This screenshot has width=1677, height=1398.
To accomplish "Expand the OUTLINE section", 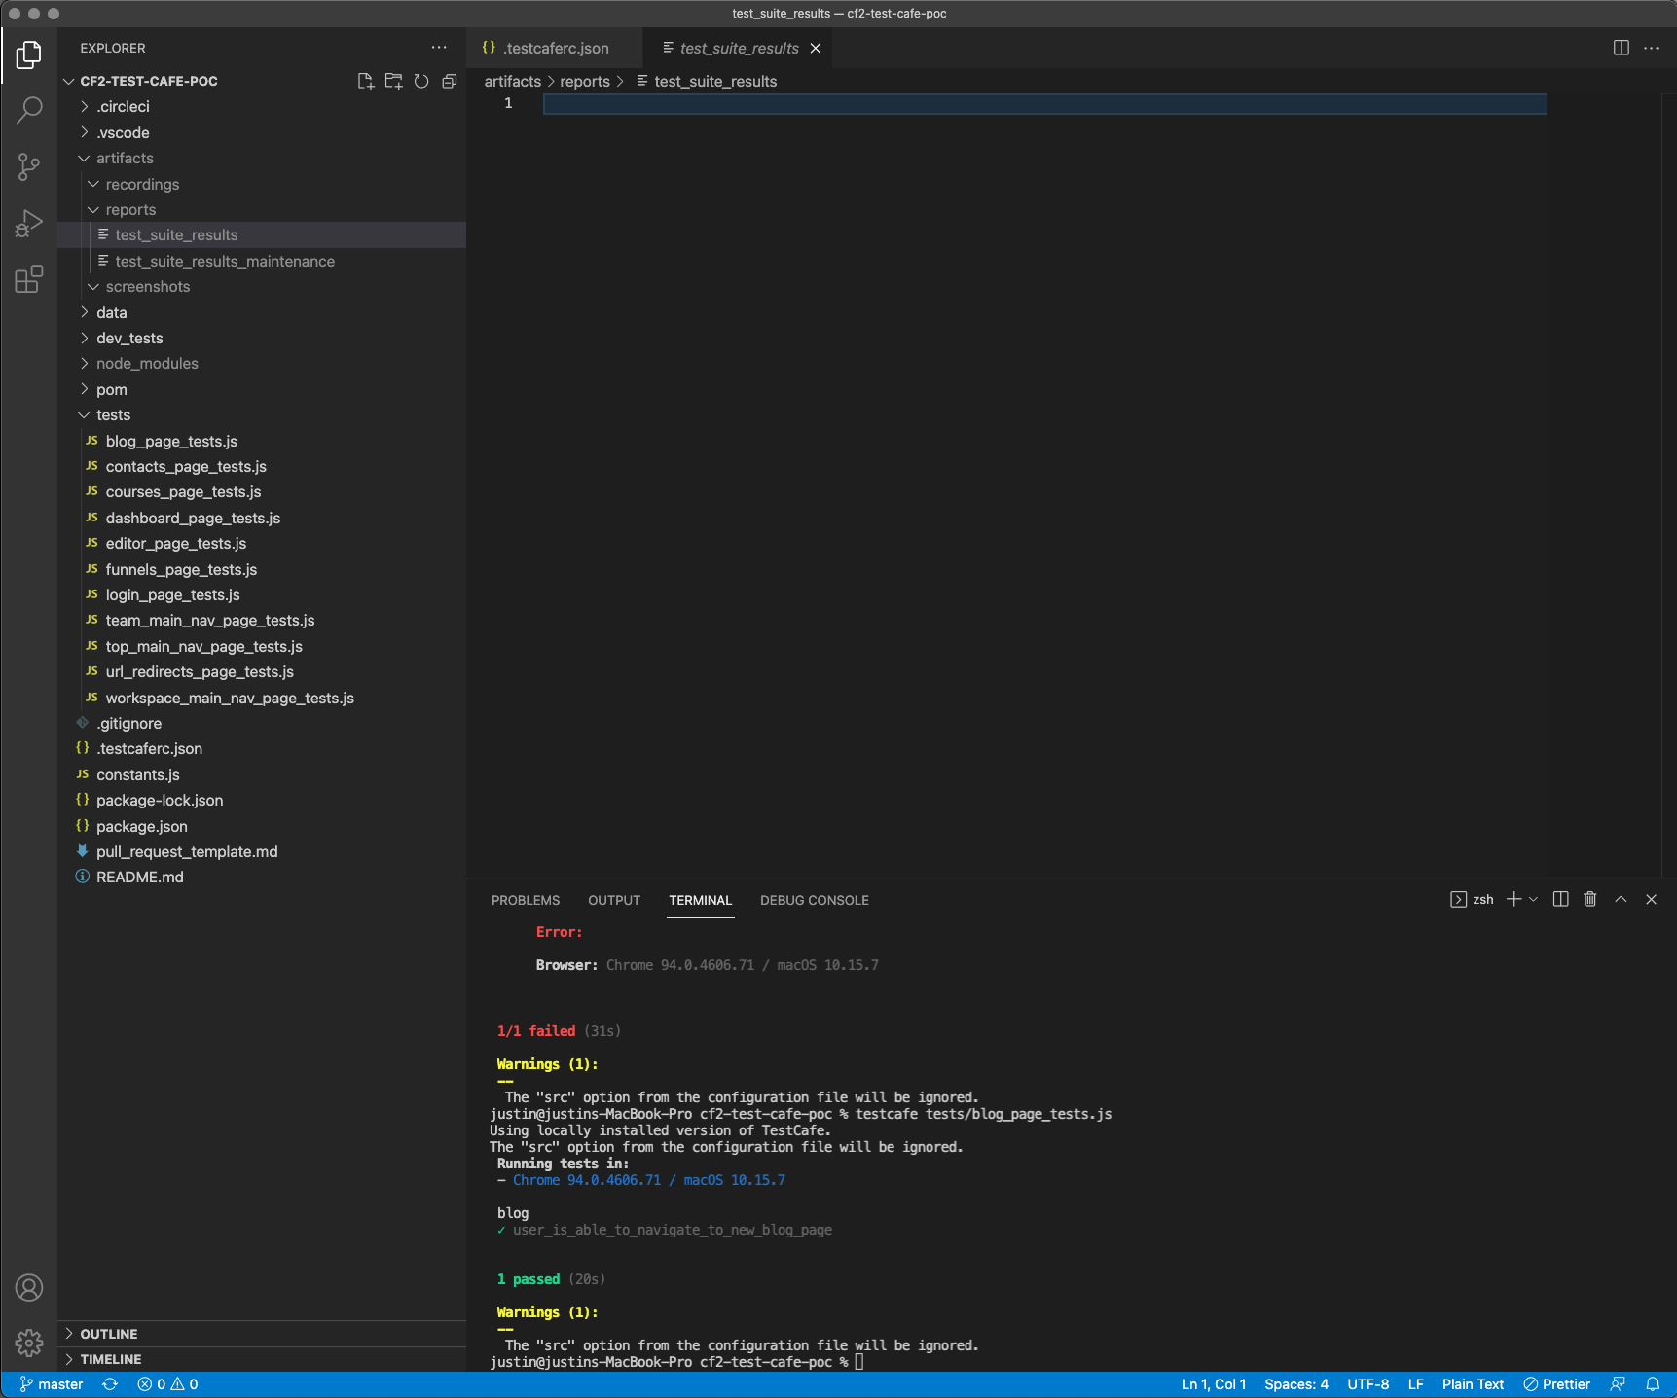I will click(x=262, y=1334).
